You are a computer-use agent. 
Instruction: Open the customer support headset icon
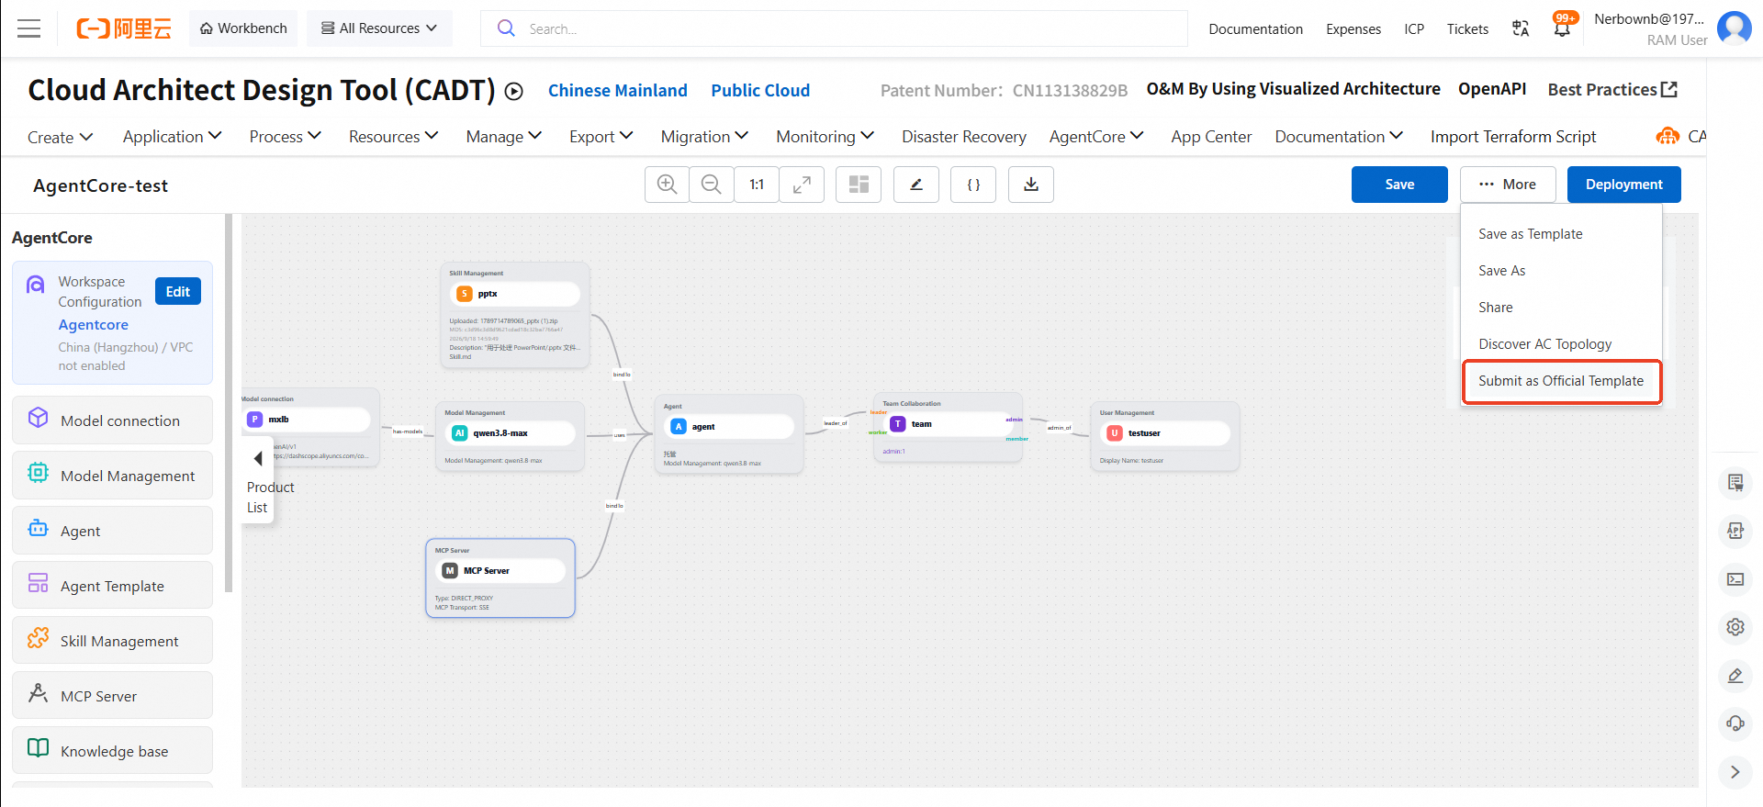coord(1735,723)
